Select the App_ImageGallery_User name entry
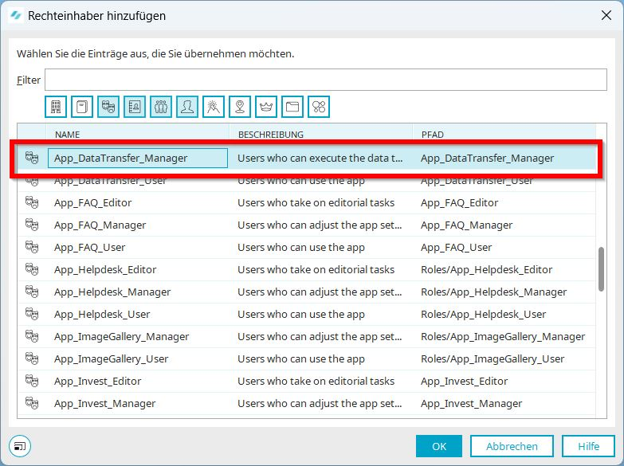 click(111, 358)
